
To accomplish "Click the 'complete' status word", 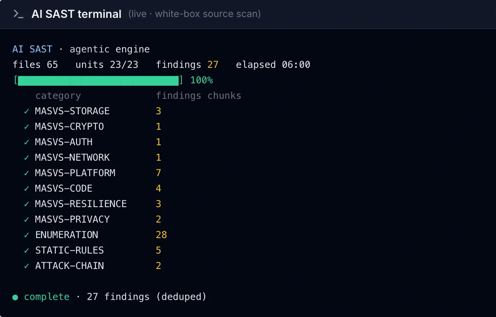I will [x=47, y=297].
